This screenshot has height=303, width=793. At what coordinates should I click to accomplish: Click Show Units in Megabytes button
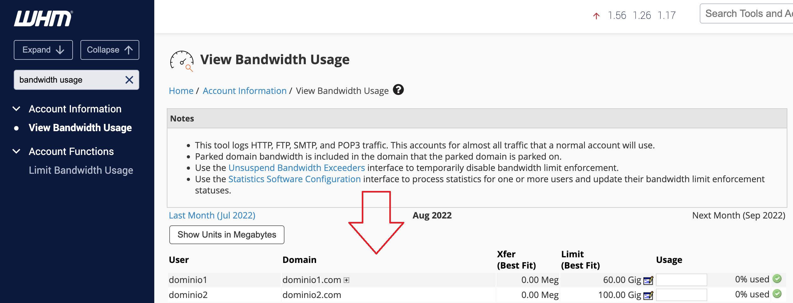pyautogui.click(x=227, y=235)
